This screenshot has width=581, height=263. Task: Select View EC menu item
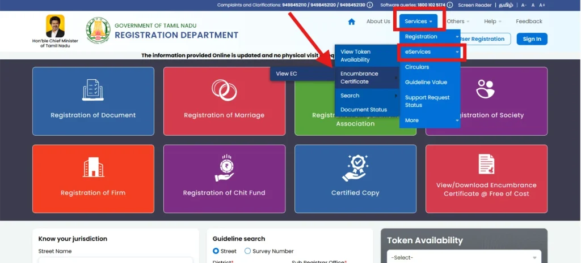302,74
